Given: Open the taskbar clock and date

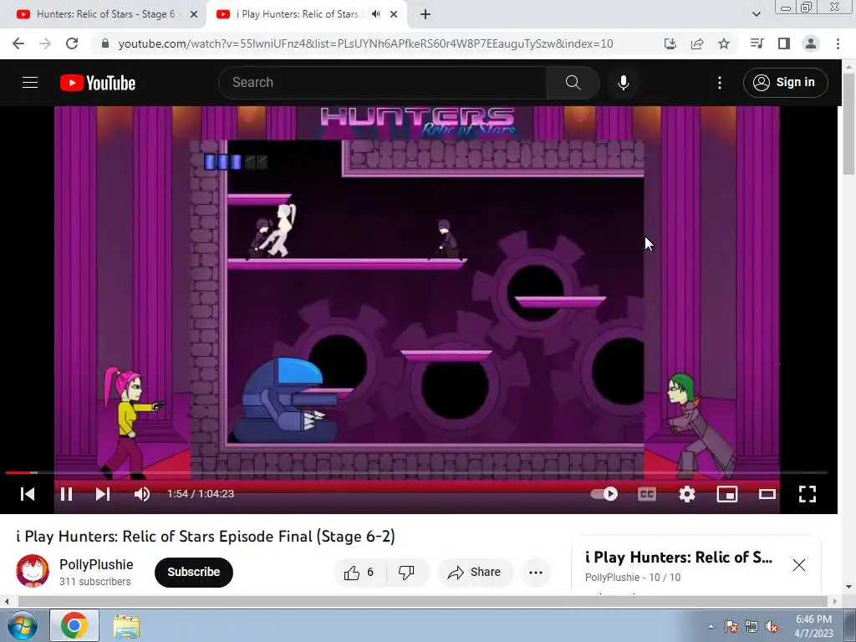Looking at the screenshot, I should click(813, 626).
